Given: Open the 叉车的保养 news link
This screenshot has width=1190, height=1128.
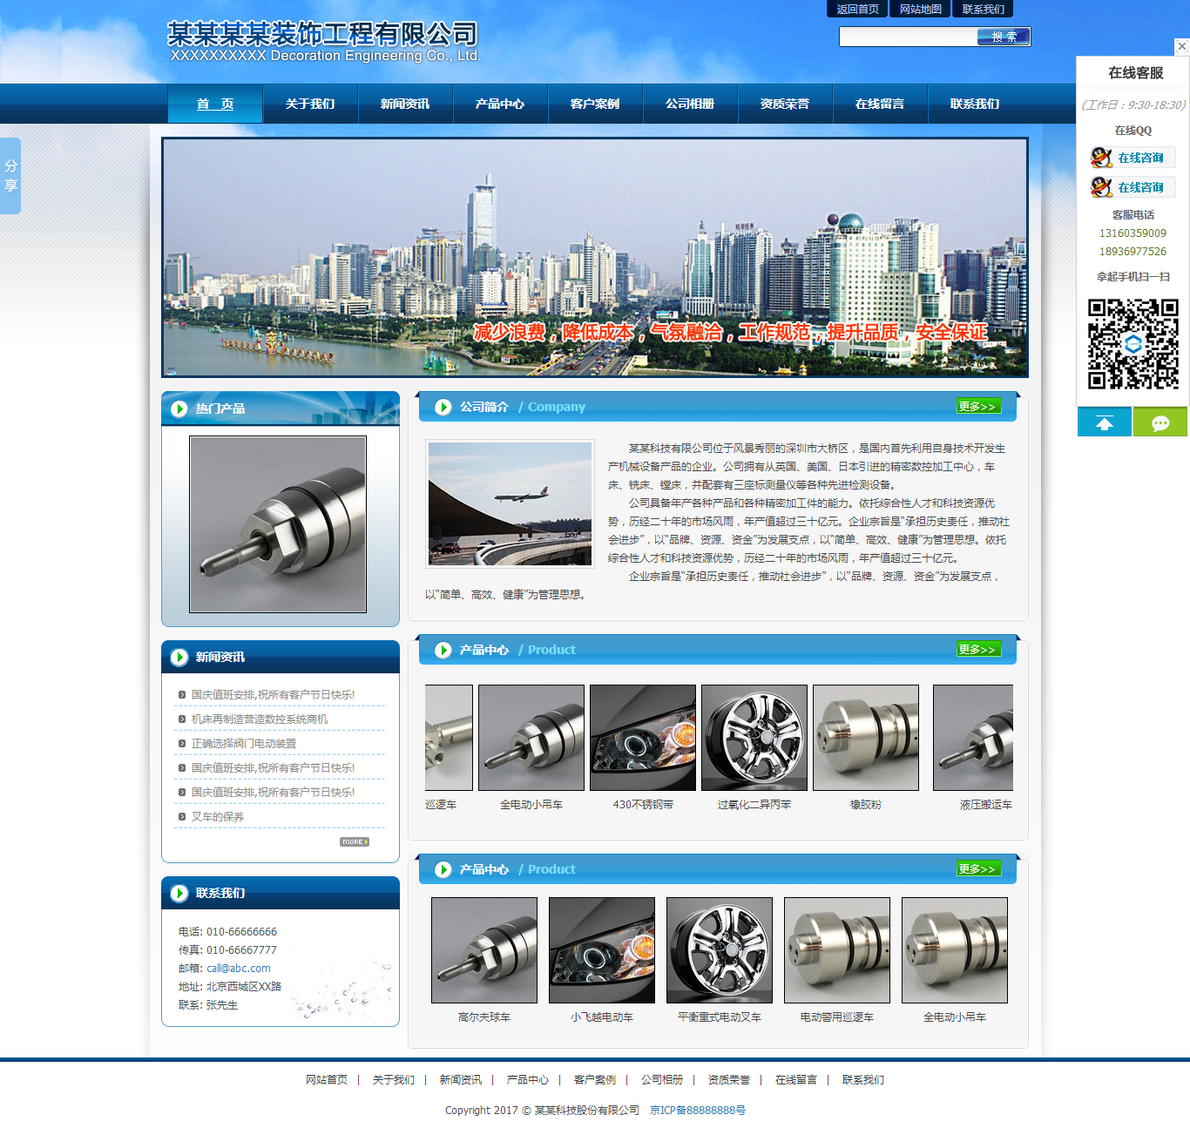Looking at the screenshot, I should tap(218, 817).
